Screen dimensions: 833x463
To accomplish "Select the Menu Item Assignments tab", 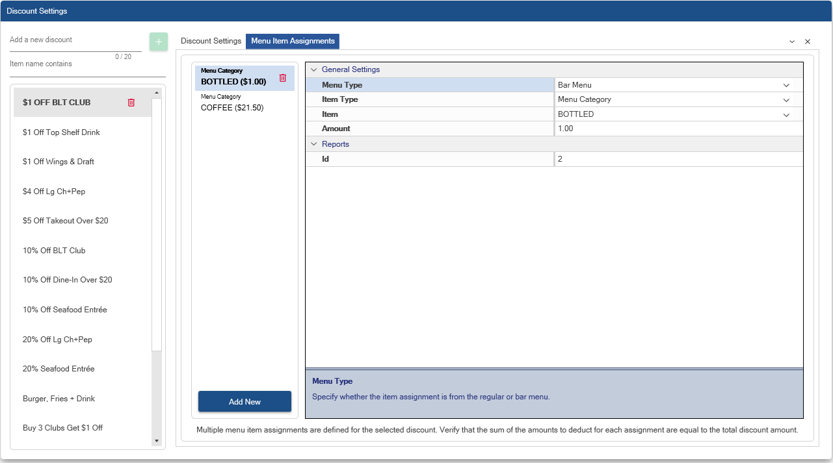I will tap(293, 41).
